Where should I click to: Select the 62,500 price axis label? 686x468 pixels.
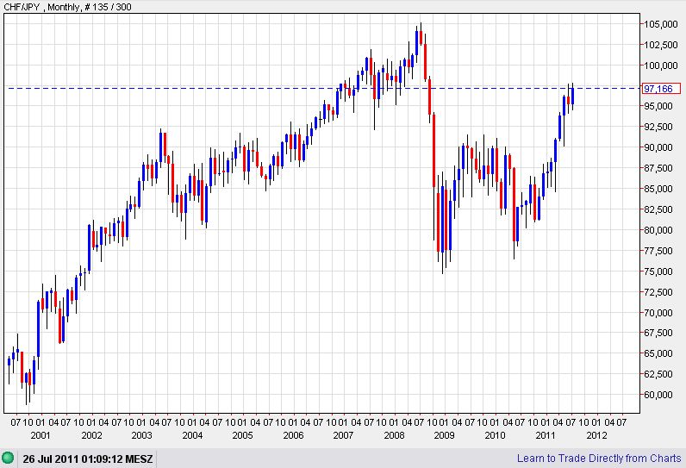tap(658, 374)
